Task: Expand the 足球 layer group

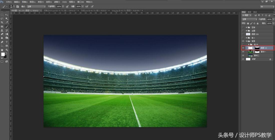Action: pos(246,27)
